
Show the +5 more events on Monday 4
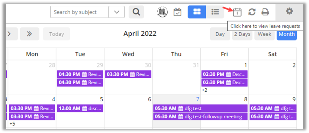[x=12, y=124]
